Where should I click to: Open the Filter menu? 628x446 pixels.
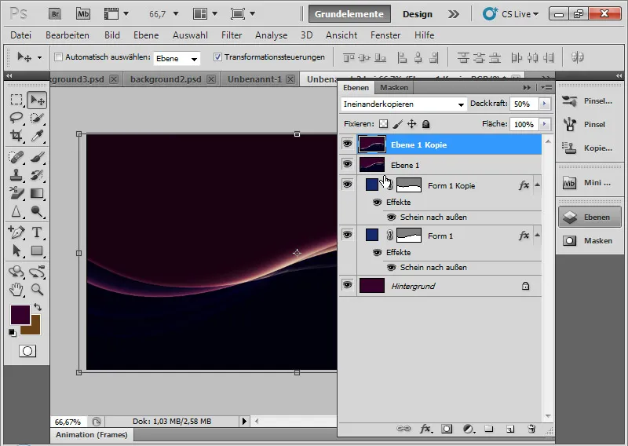232,35
